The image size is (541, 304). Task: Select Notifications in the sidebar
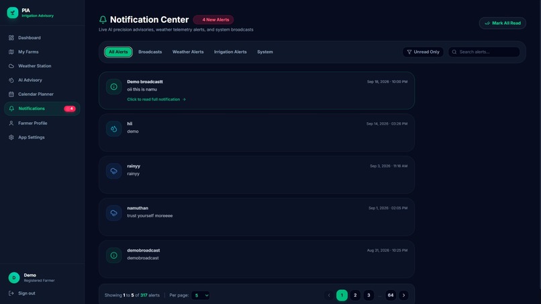(42, 109)
